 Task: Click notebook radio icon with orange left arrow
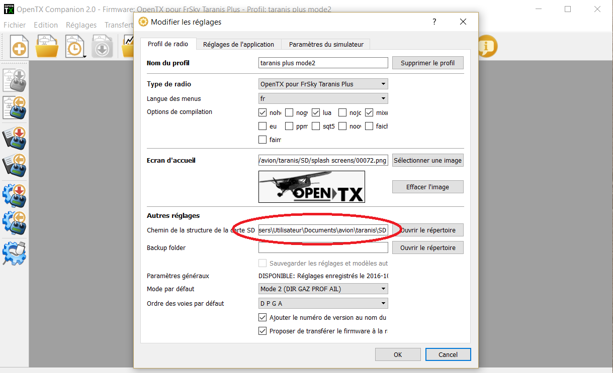point(15,166)
